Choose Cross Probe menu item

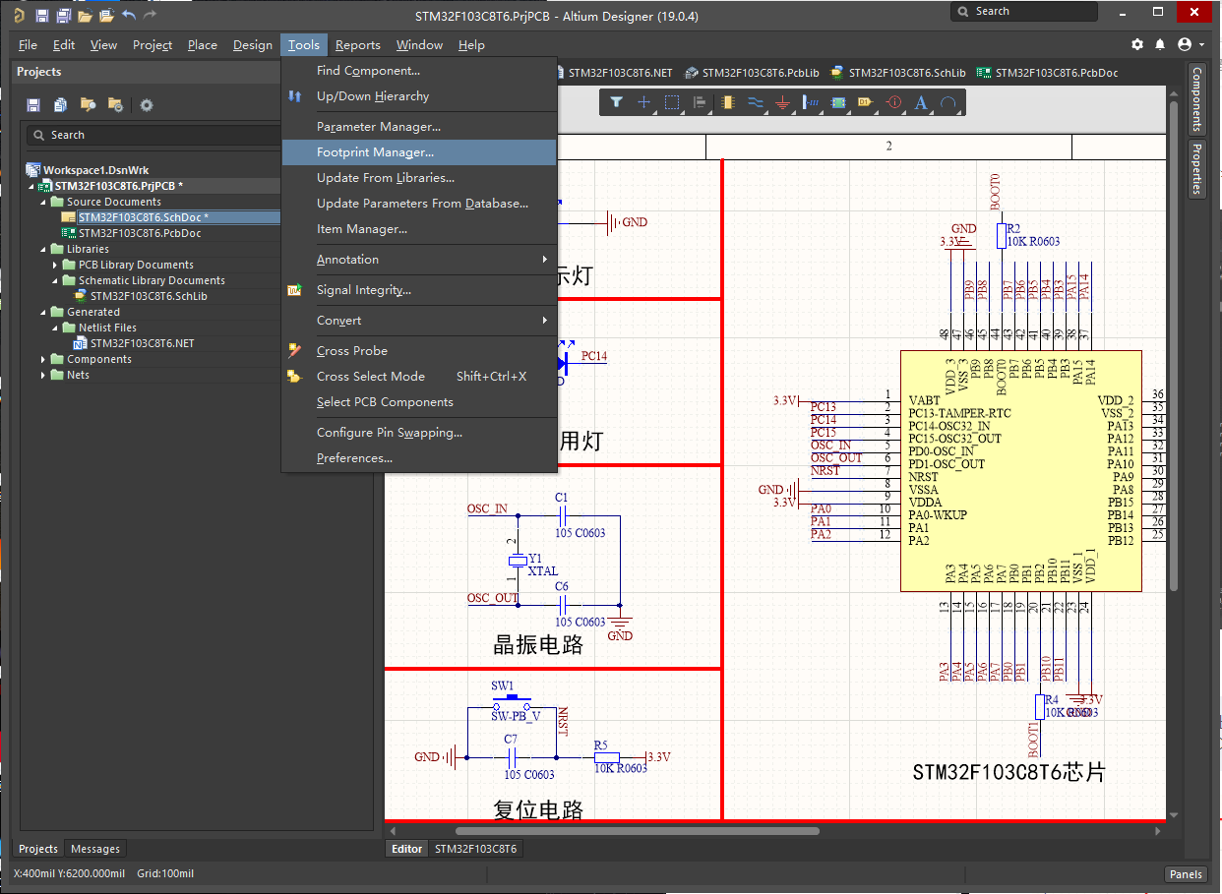point(419,351)
